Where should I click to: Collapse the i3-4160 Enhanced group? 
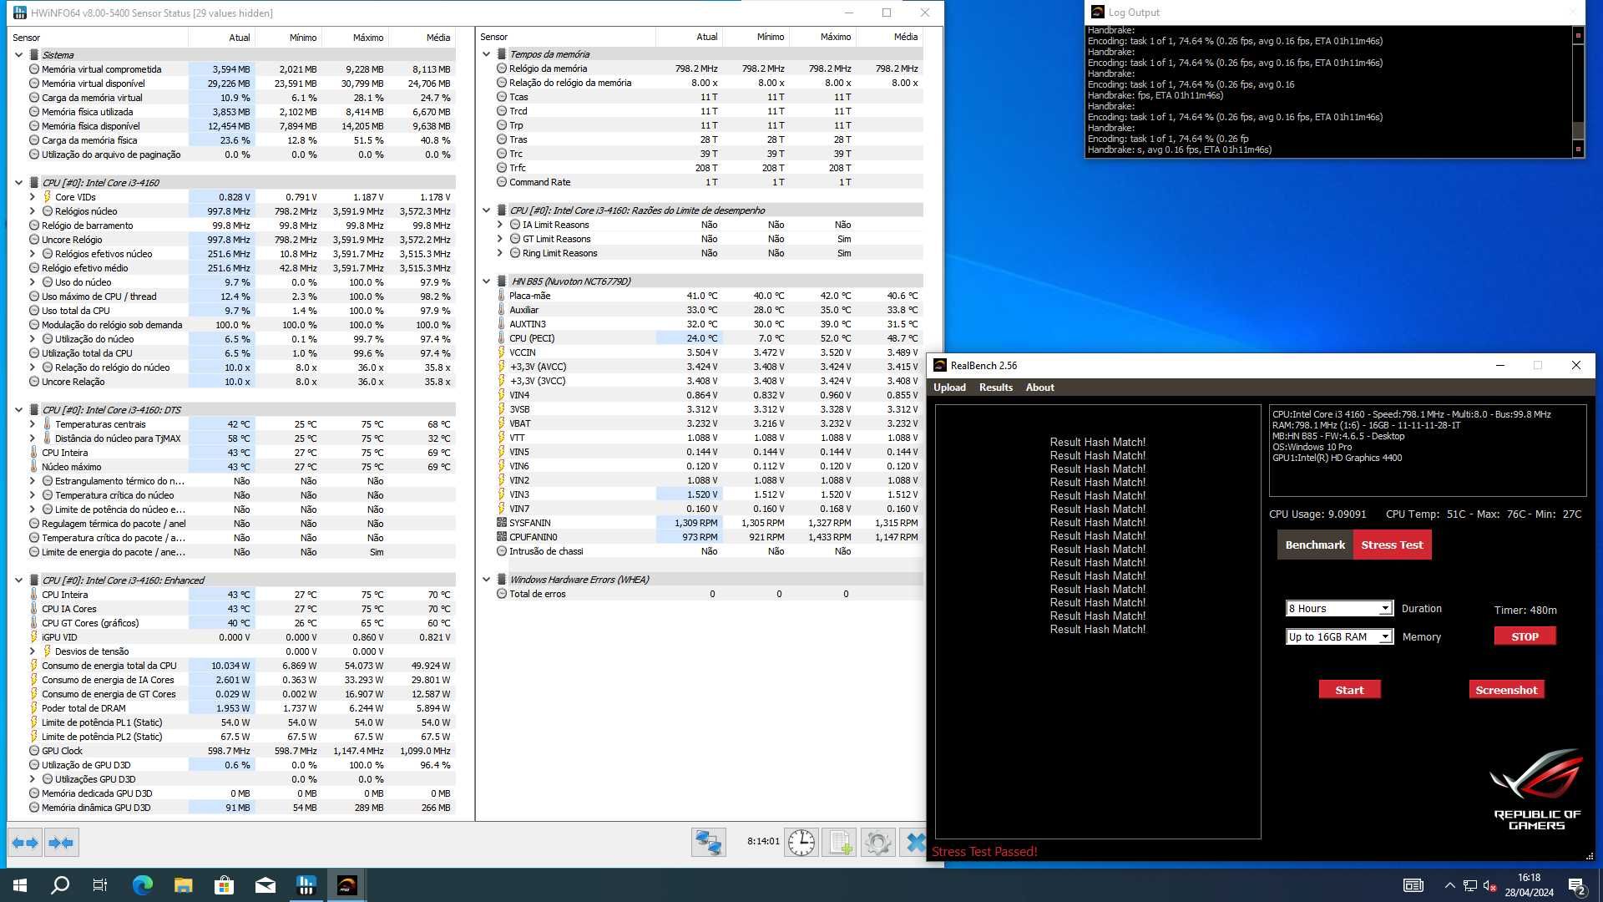pyautogui.click(x=19, y=580)
